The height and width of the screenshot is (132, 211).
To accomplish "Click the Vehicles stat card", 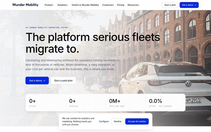I will pos(86,102).
